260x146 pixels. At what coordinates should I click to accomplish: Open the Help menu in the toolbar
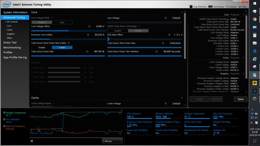click(x=243, y=7)
